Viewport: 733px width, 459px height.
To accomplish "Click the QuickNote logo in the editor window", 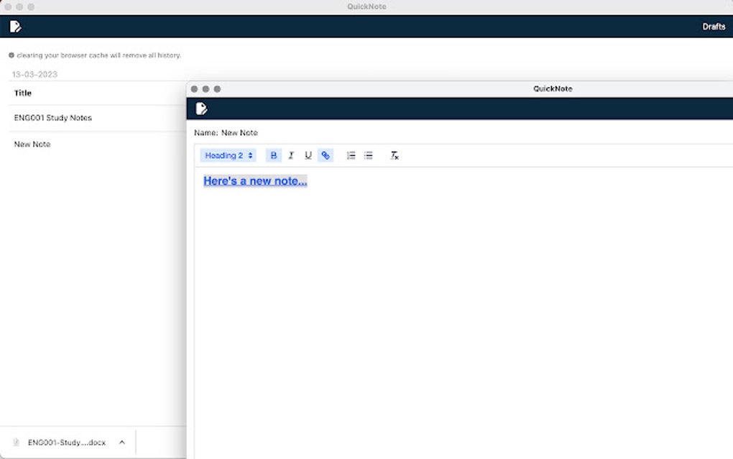I will pos(201,109).
